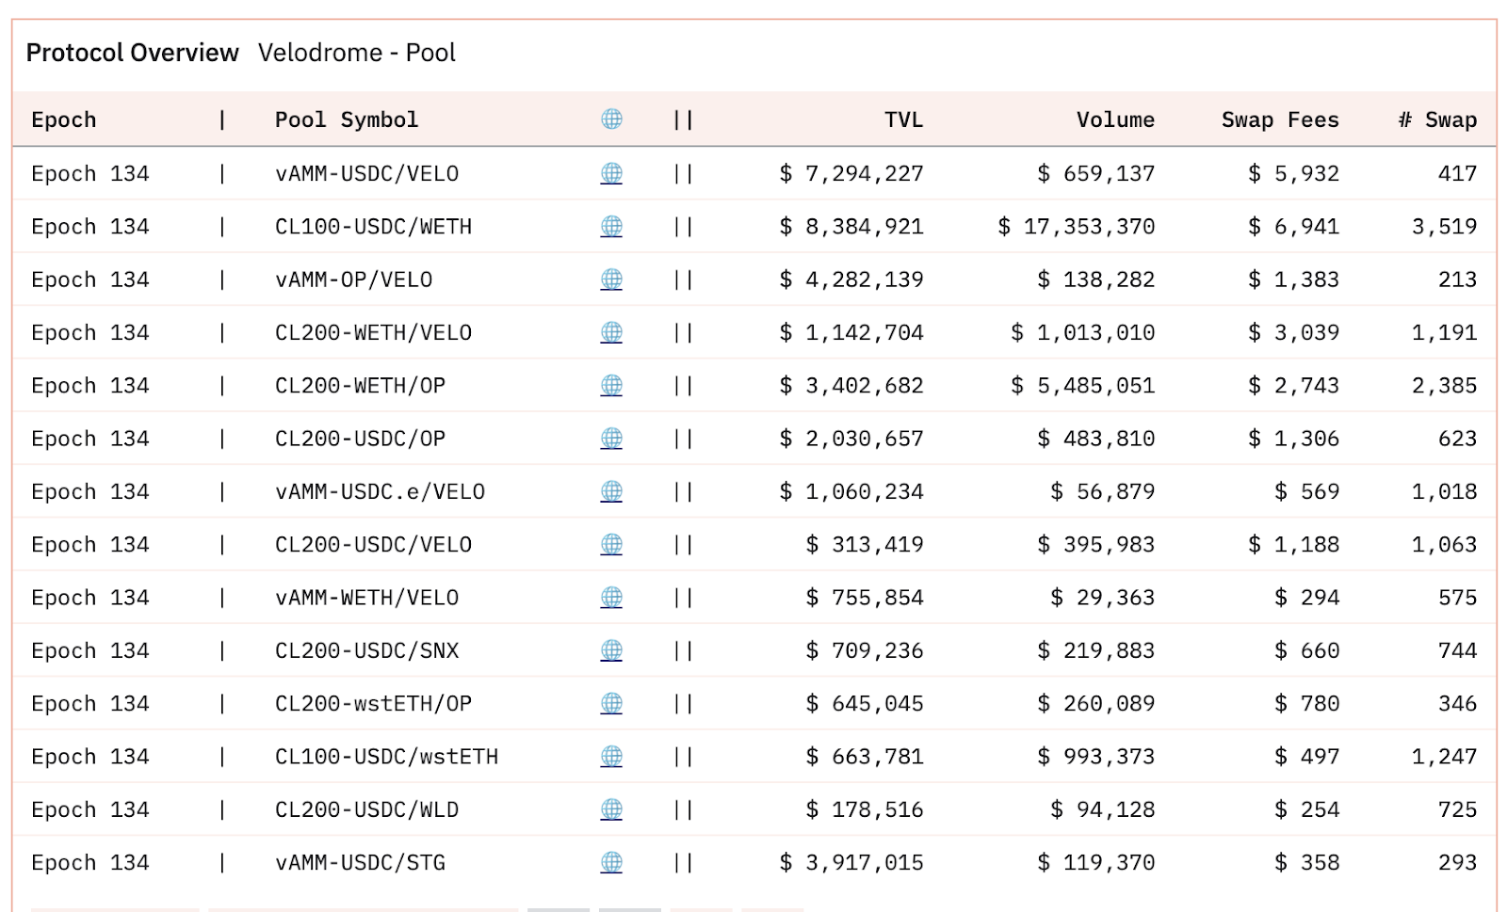Open globe link for CL200-USDC/SNX pool
The width and height of the screenshot is (1507, 912).
pyautogui.click(x=611, y=650)
